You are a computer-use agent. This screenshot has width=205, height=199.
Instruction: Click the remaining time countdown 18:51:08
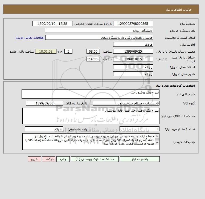[x=46, y=52]
